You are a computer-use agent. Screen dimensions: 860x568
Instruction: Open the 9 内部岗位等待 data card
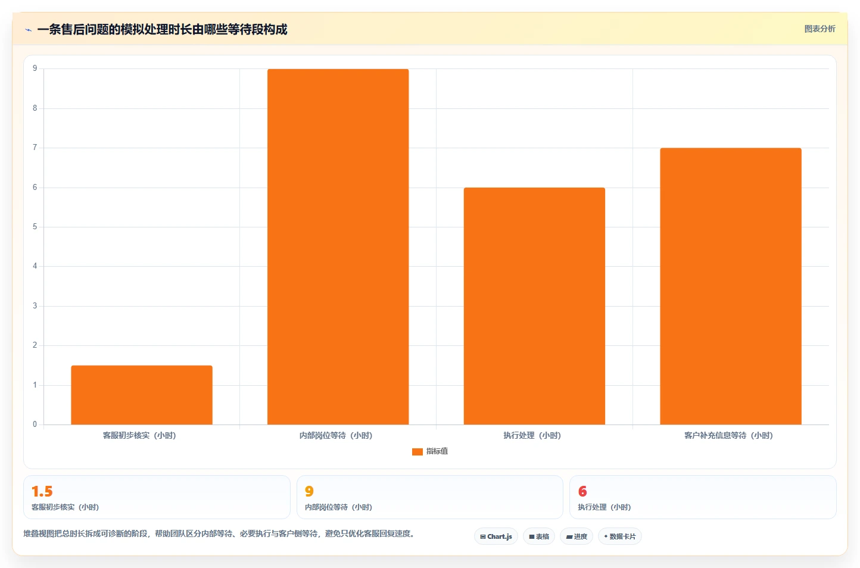coord(429,497)
